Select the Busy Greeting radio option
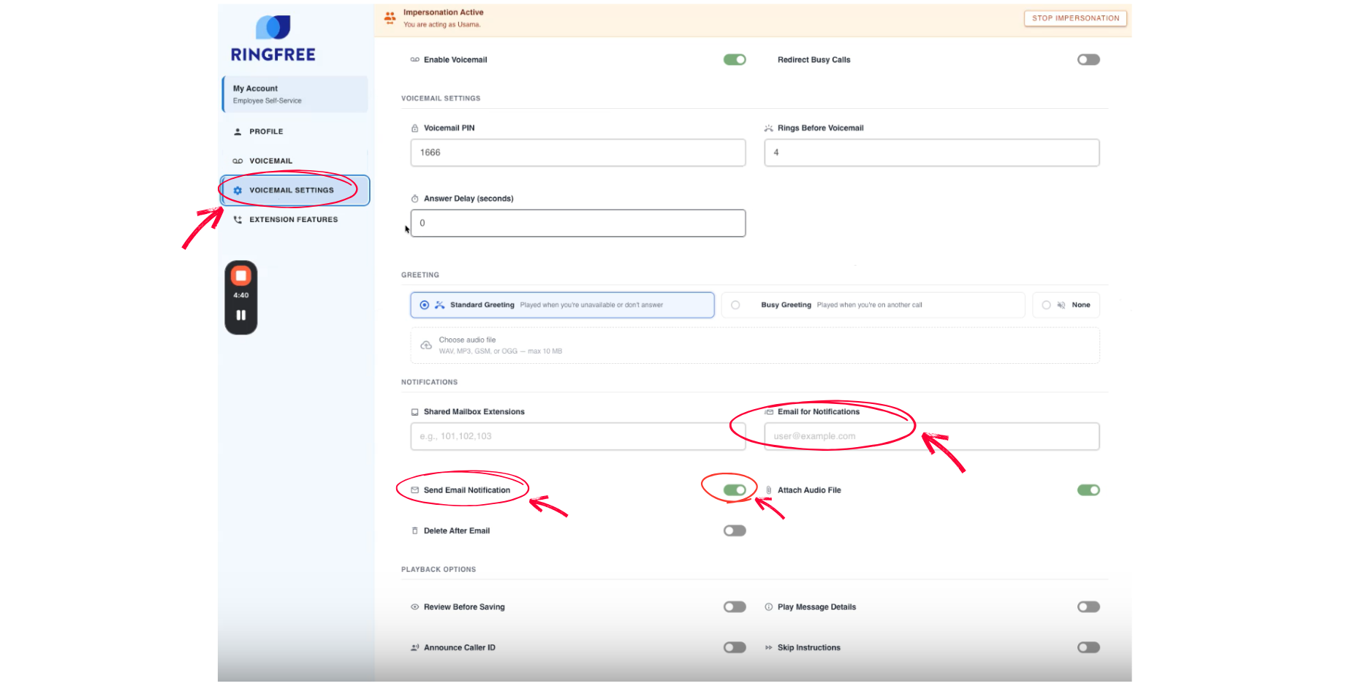 (735, 305)
